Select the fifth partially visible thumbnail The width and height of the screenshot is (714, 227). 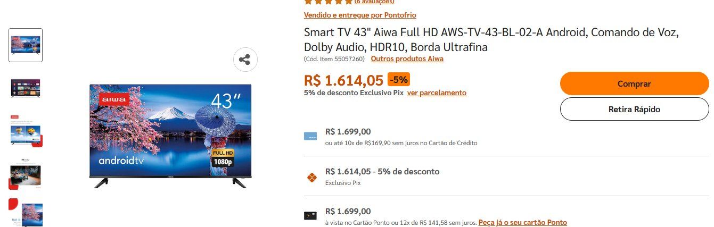coord(26,213)
